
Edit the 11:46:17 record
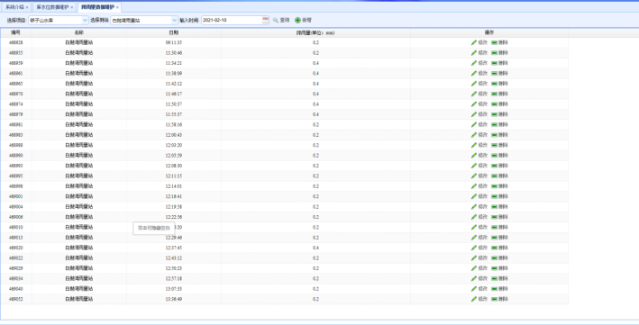(x=479, y=94)
